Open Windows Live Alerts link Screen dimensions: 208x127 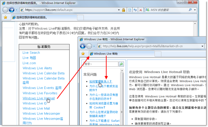(x=37, y=68)
